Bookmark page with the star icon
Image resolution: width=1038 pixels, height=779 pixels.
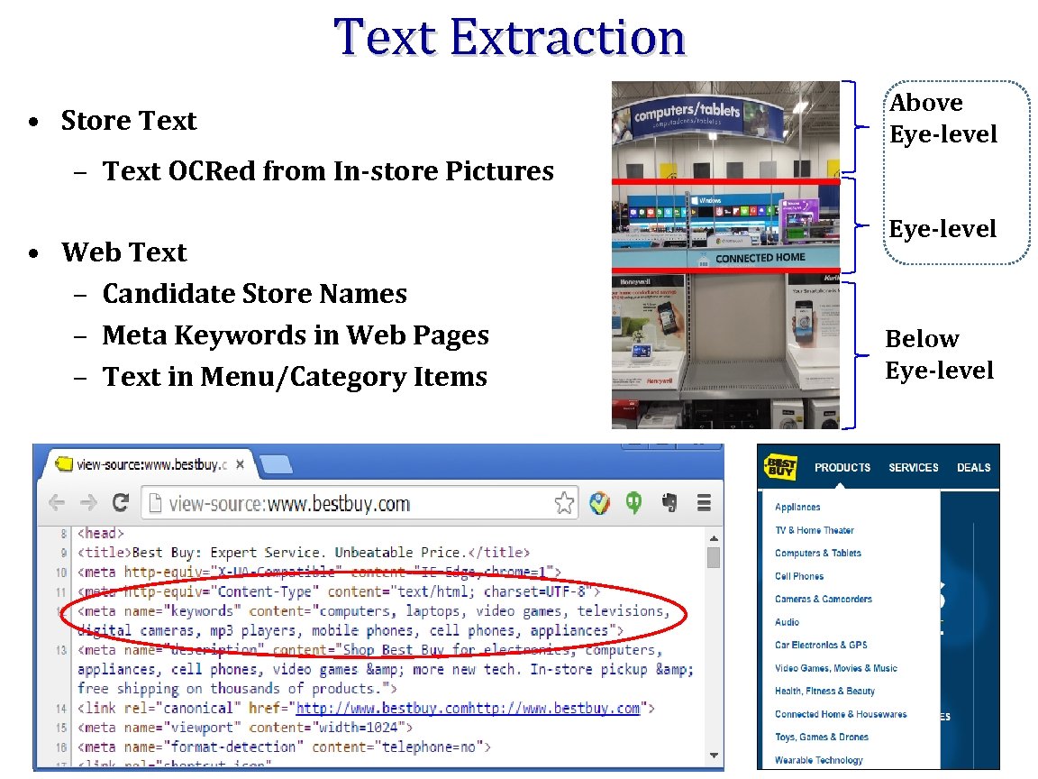click(x=564, y=503)
